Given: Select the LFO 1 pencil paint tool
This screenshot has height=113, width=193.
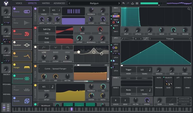Looking at the screenshot, I should point(122,39).
